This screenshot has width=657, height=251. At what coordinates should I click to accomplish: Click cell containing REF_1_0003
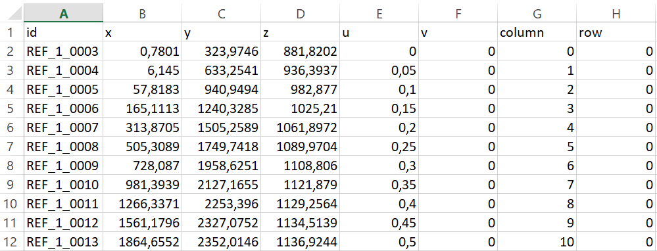63,51
